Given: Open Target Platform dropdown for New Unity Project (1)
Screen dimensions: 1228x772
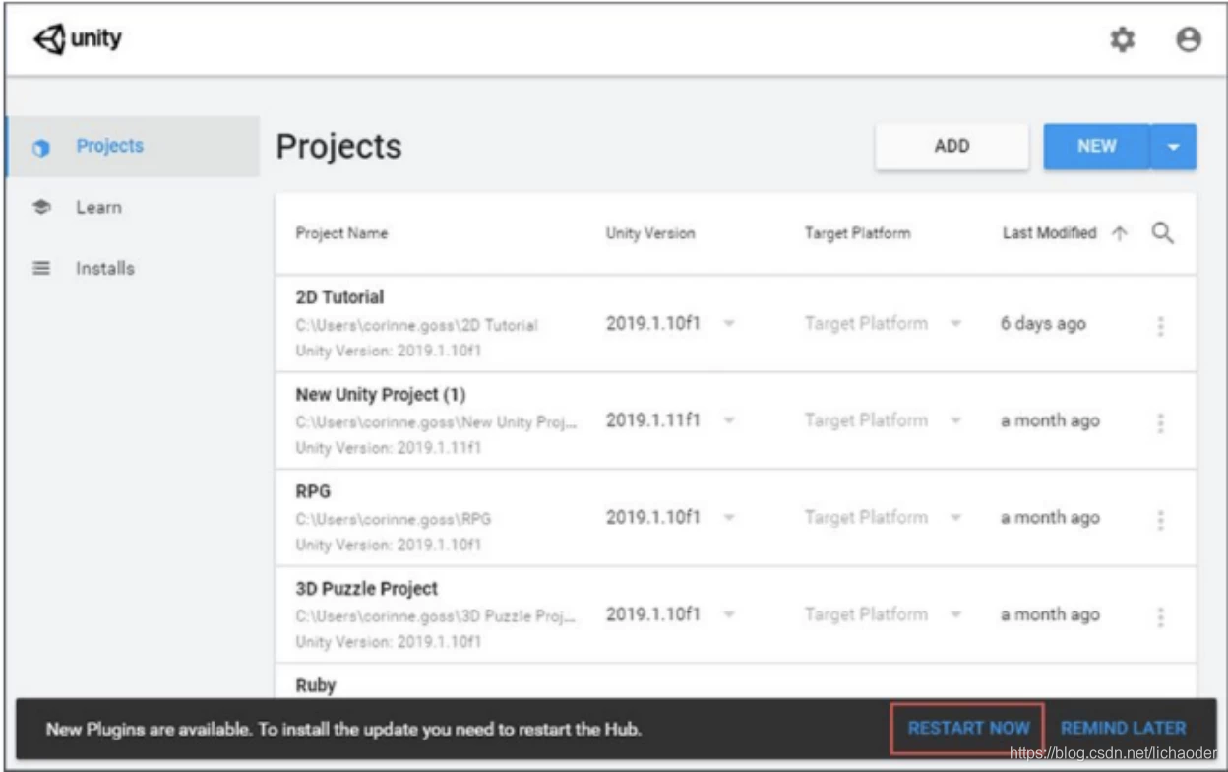Looking at the screenshot, I should (955, 420).
